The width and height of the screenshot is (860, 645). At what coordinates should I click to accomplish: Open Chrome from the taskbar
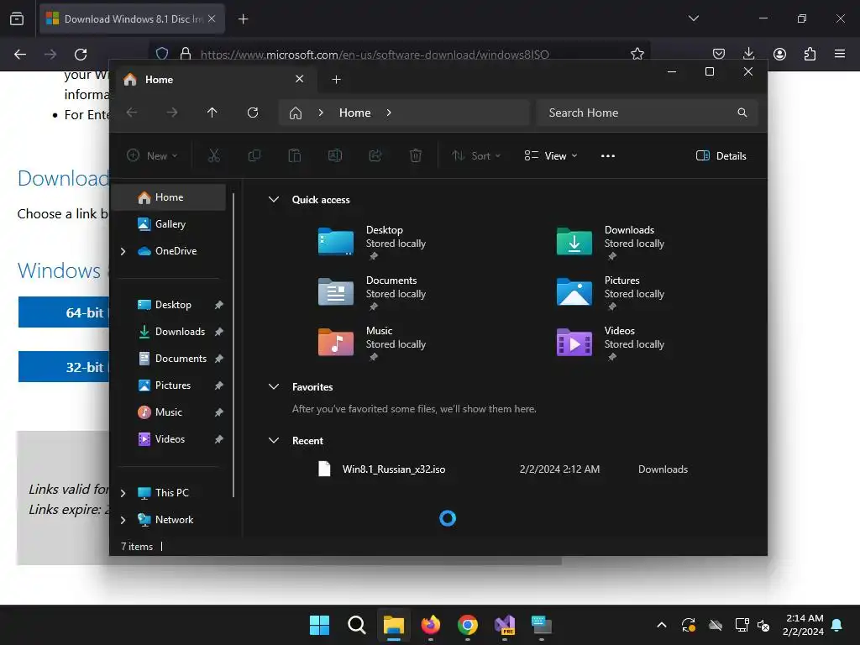click(x=467, y=625)
